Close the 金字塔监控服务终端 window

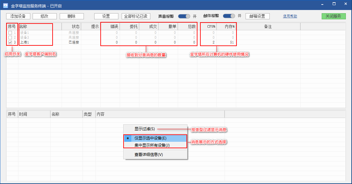pyautogui.click(x=346, y=4)
